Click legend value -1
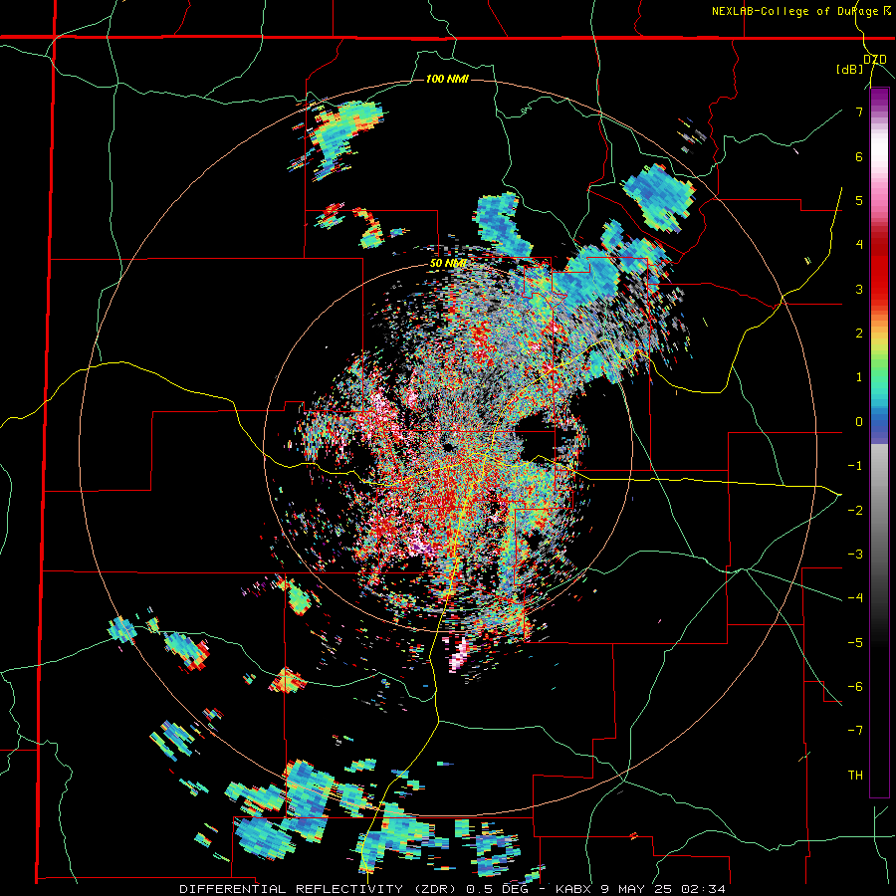The height and width of the screenshot is (896, 896). click(855, 466)
